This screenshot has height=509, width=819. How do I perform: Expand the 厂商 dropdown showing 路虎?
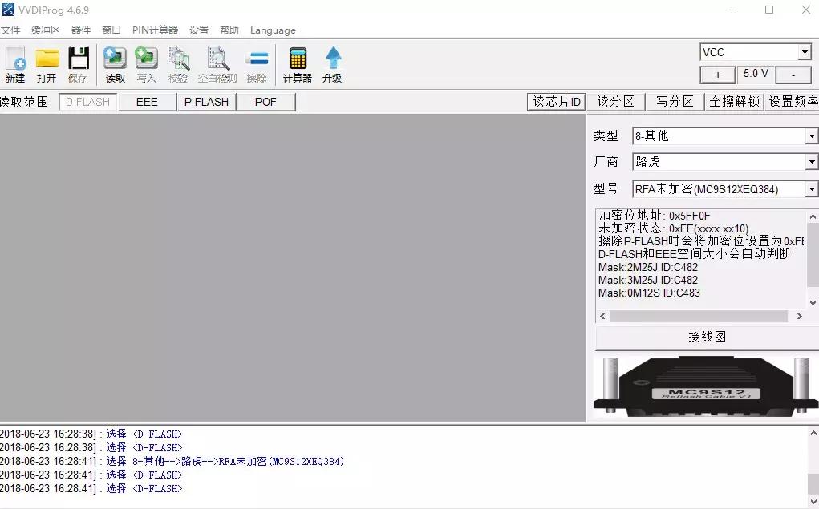click(x=811, y=162)
